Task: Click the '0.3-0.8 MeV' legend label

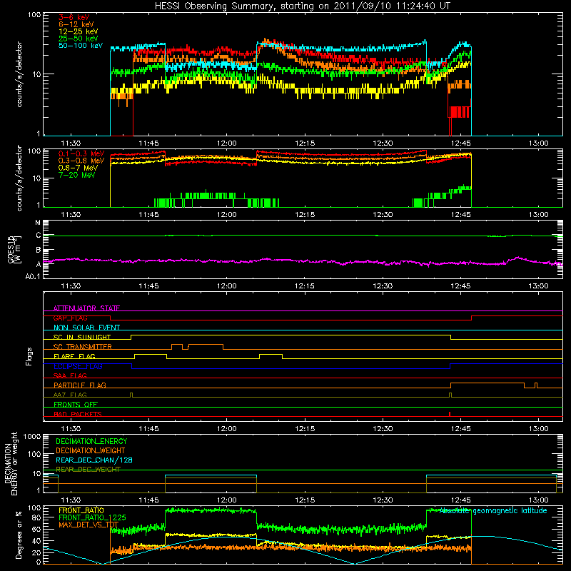Action: pos(81,161)
